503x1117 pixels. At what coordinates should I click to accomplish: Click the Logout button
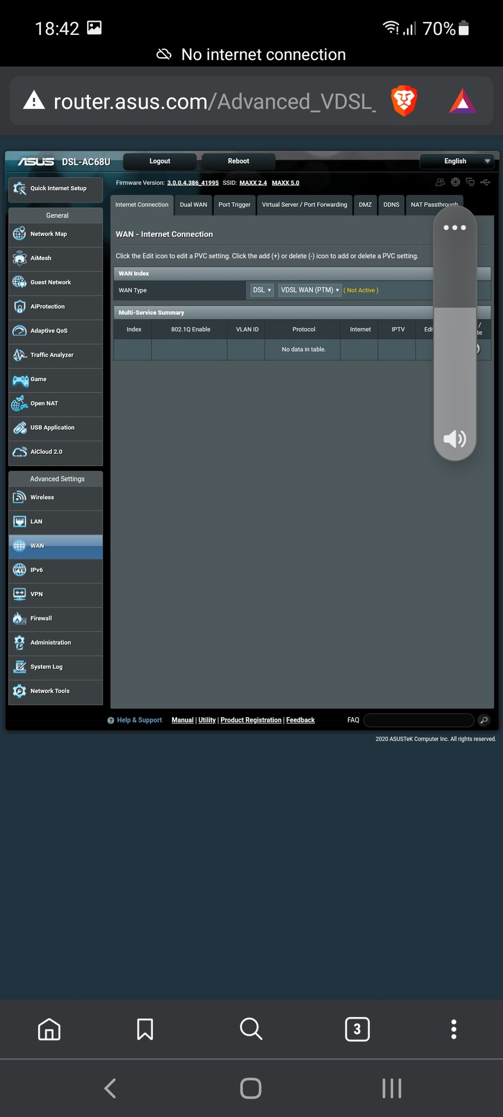[160, 161]
